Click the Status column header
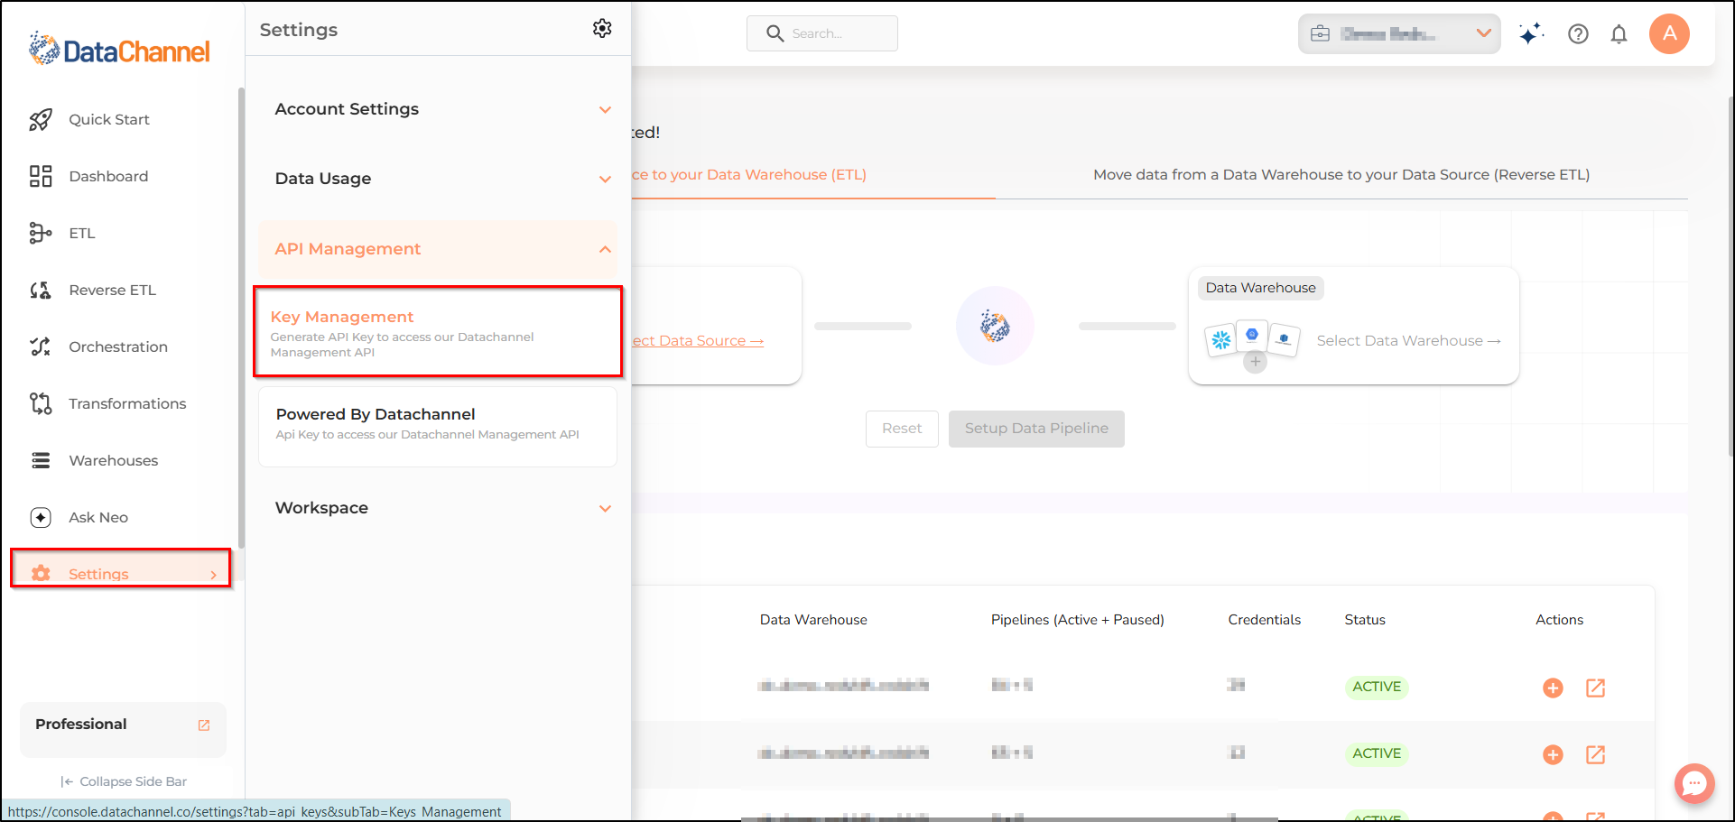Viewport: 1735px width, 822px height. tap(1365, 620)
